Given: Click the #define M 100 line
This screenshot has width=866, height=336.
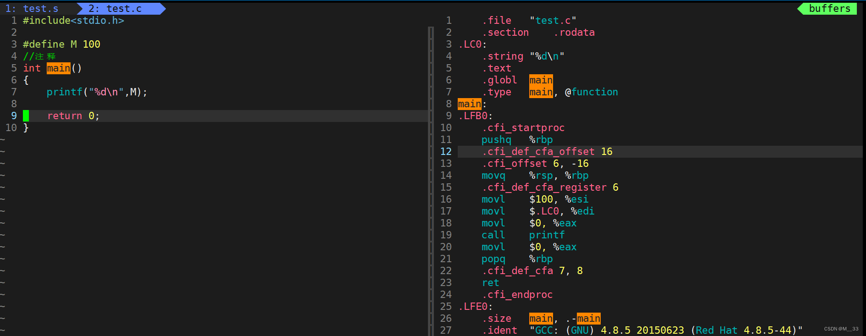Looking at the screenshot, I should (x=61, y=44).
